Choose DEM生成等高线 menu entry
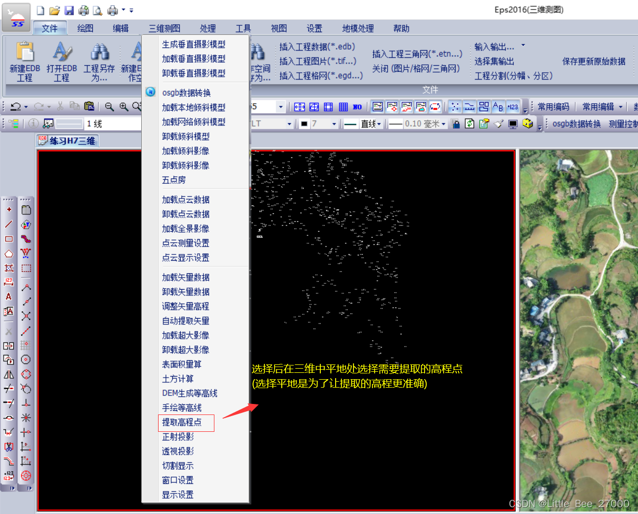Image resolution: width=638 pixels, height=514 pixels. 190,393
